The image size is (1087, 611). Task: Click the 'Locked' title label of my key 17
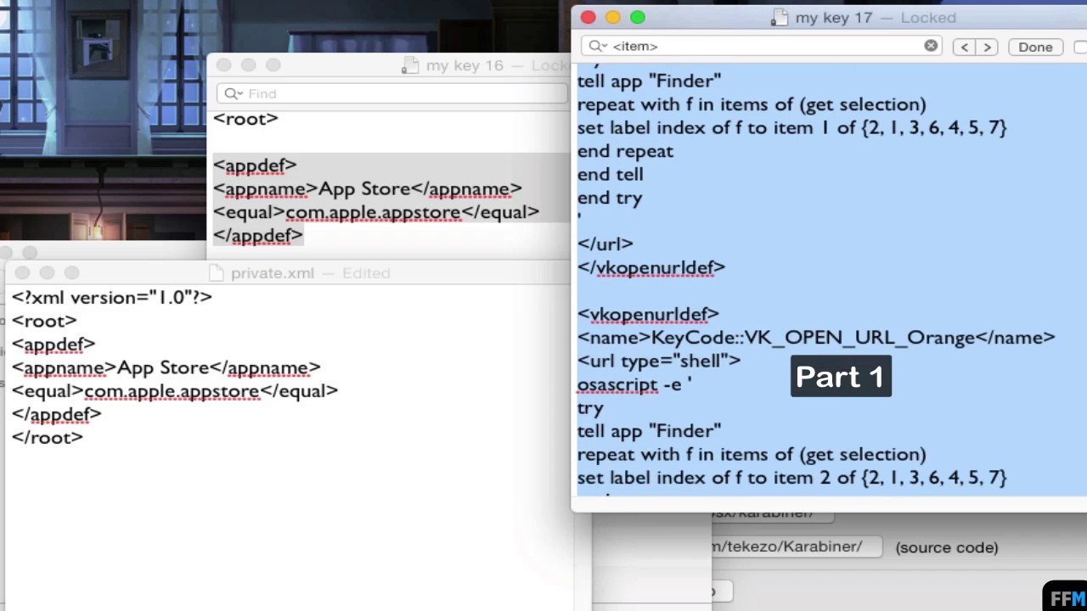[x=928, y=18]
